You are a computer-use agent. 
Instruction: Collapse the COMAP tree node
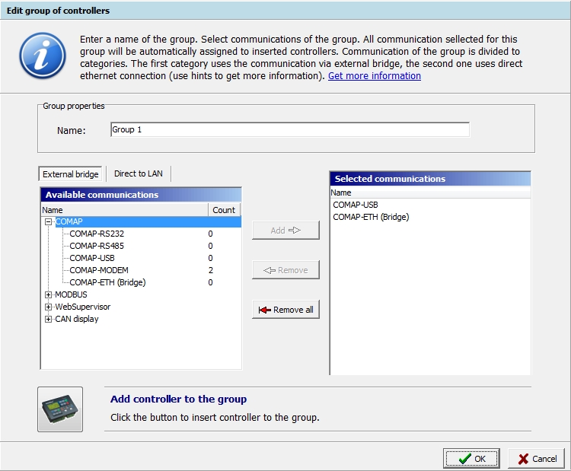pos(49,222)
